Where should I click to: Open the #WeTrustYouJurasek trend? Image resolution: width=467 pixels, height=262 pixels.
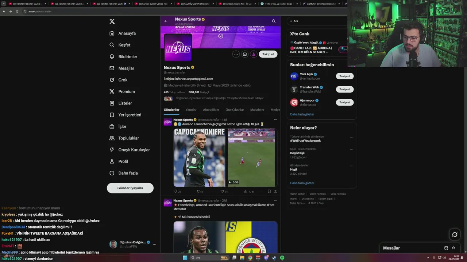(x=306, y=140)
